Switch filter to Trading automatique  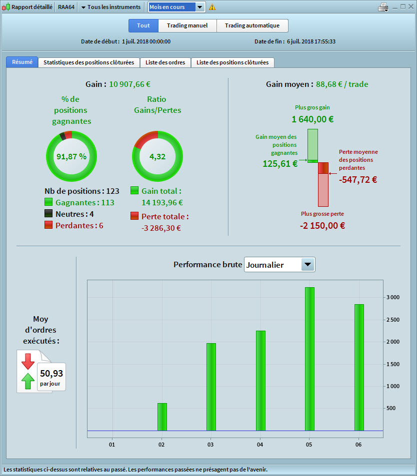click(252, 25)
